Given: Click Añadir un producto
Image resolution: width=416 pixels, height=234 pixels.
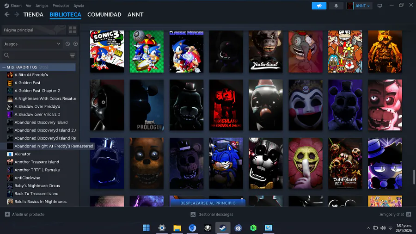Looking at the screenshot, I should [24, 215].
